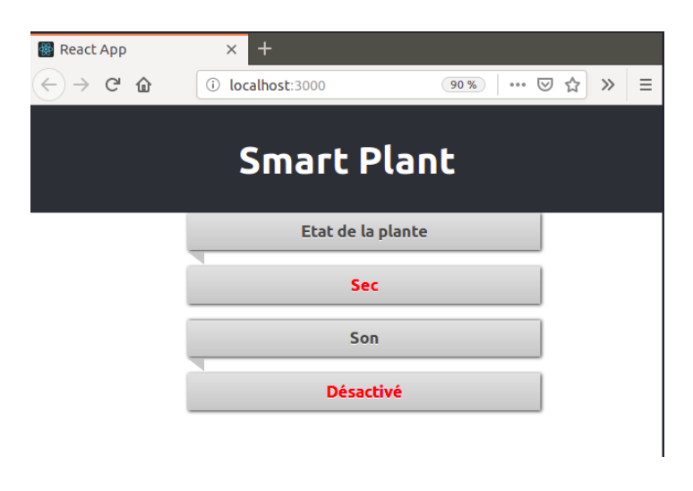Close the React App tab
This screenshot has height=491, width=693.
tap(231, 49)
